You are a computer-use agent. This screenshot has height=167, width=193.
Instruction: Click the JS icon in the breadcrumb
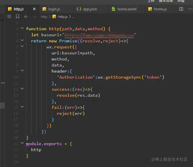pos(54,16)
